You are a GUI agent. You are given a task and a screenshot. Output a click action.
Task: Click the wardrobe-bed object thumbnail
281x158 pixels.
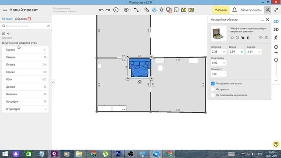(219, 33)
